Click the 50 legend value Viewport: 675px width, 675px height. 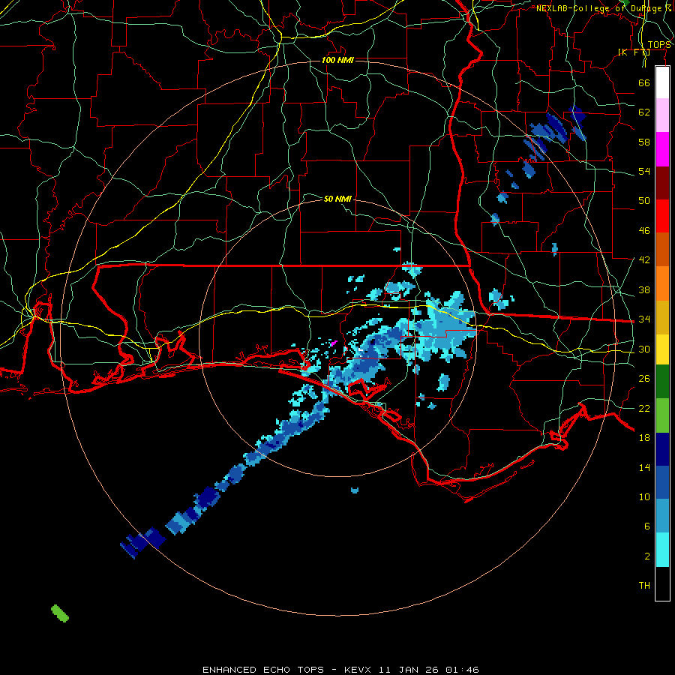point(644,200)
